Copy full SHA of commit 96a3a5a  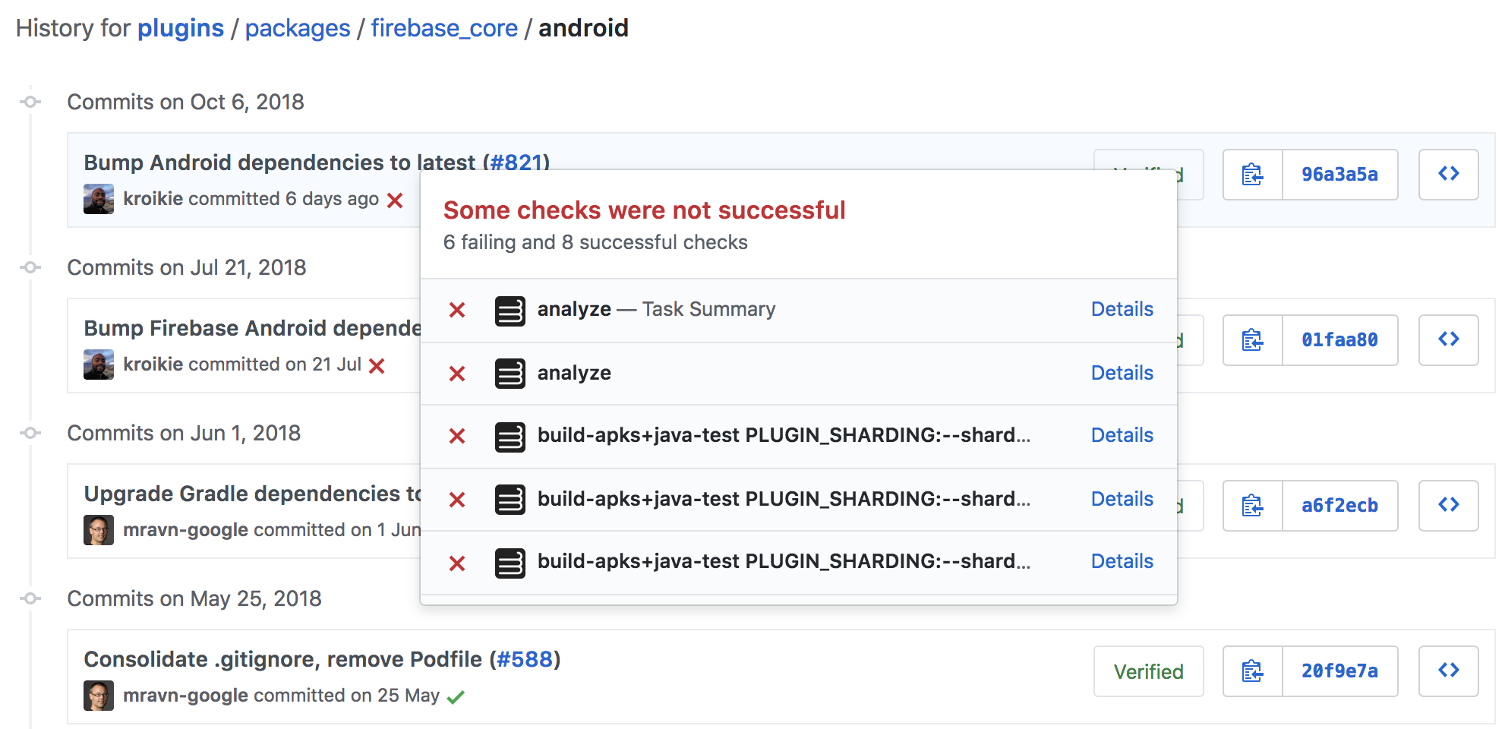pyautogui.click(x=1251, y=175)
